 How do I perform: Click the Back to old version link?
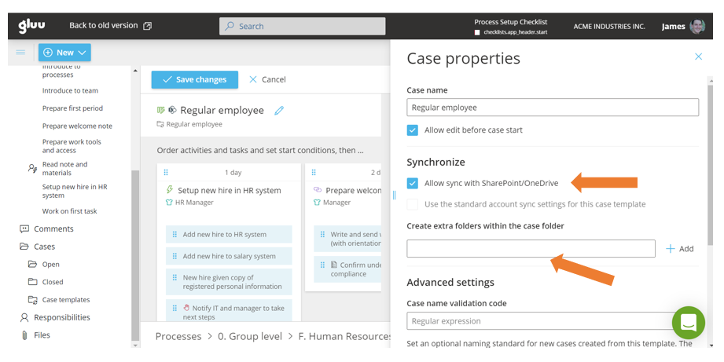[x=110, y=26]
